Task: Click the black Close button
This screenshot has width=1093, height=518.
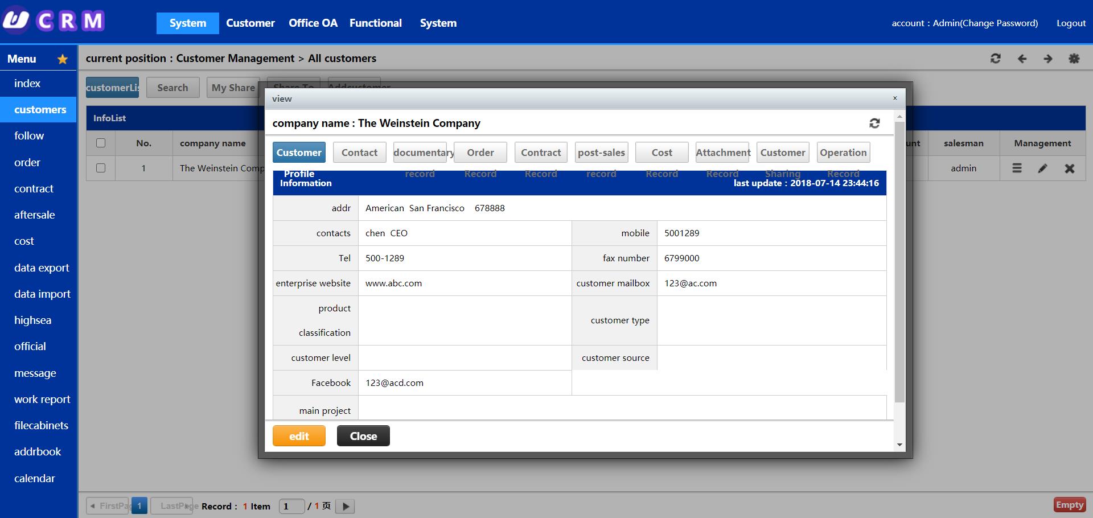Action: [x=363, y=436]
